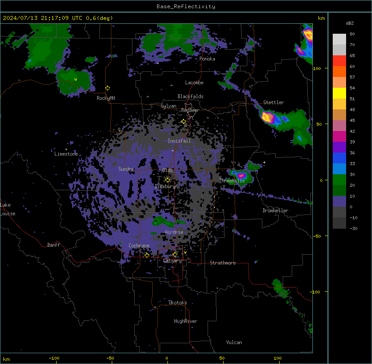
Task: Click the HighRiver label
Action: [186, 321]
